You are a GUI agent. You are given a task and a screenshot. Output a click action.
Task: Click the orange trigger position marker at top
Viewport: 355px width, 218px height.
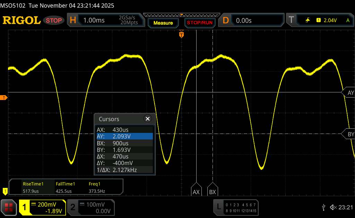click(181, 34)
